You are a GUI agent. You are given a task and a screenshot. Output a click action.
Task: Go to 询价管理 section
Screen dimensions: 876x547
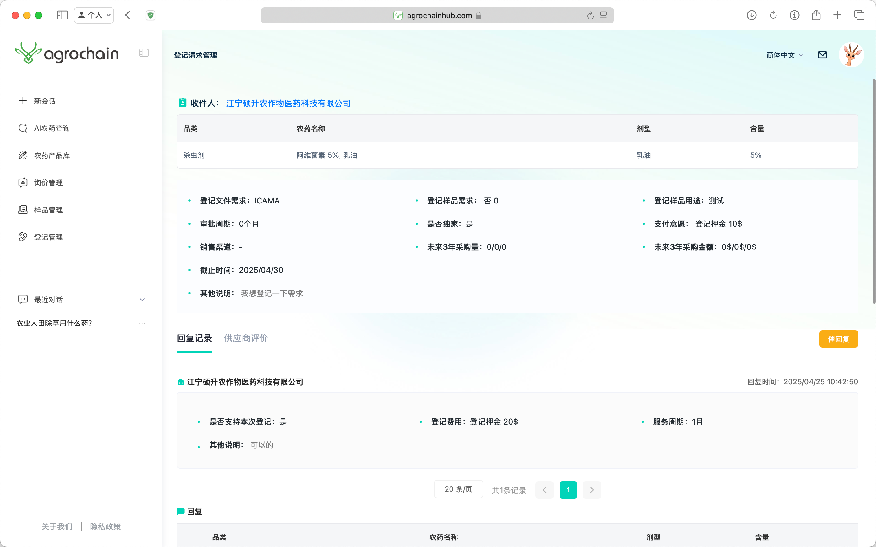[48, 182]
